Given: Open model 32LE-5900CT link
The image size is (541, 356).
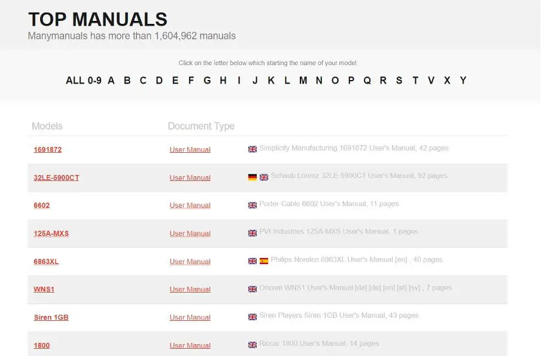Looking at the screenshot, I should point(56,177).
